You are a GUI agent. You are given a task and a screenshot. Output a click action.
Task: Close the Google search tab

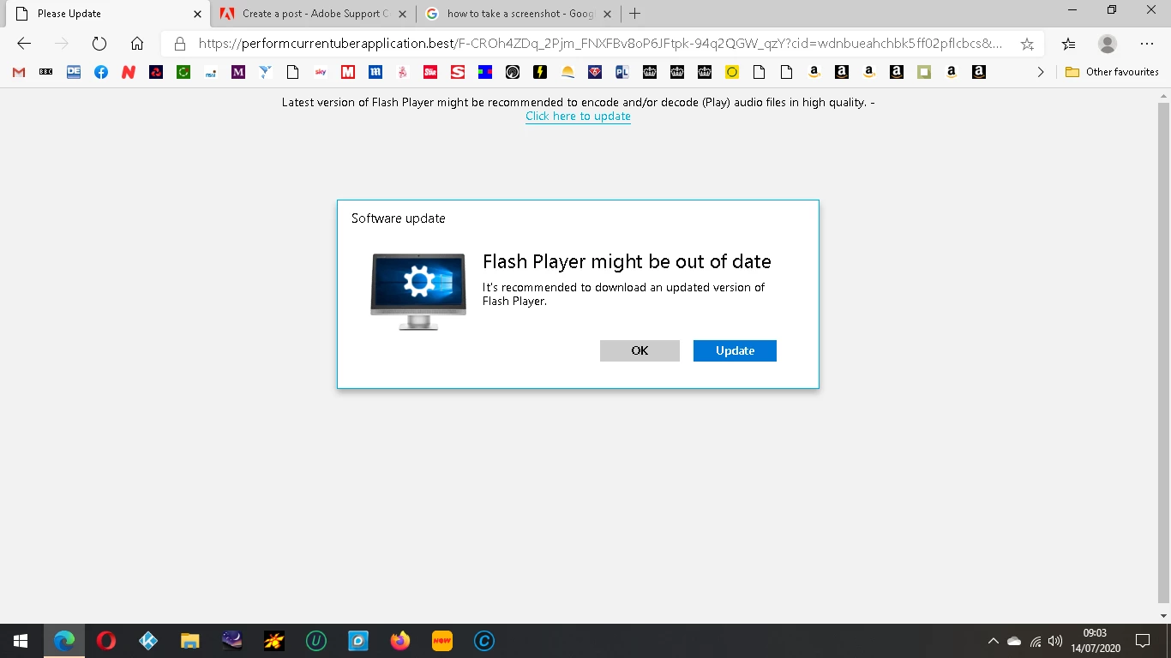click(x=608, y=14)
